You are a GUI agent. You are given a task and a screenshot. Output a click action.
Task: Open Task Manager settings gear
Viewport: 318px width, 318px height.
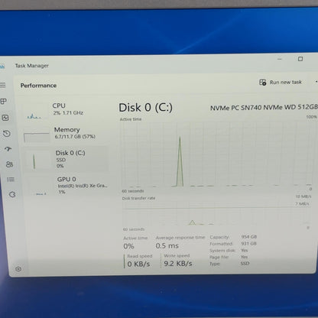[x=18, y=269]
